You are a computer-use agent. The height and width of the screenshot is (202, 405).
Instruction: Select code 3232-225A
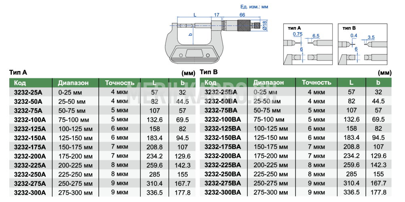coord(30,165)
